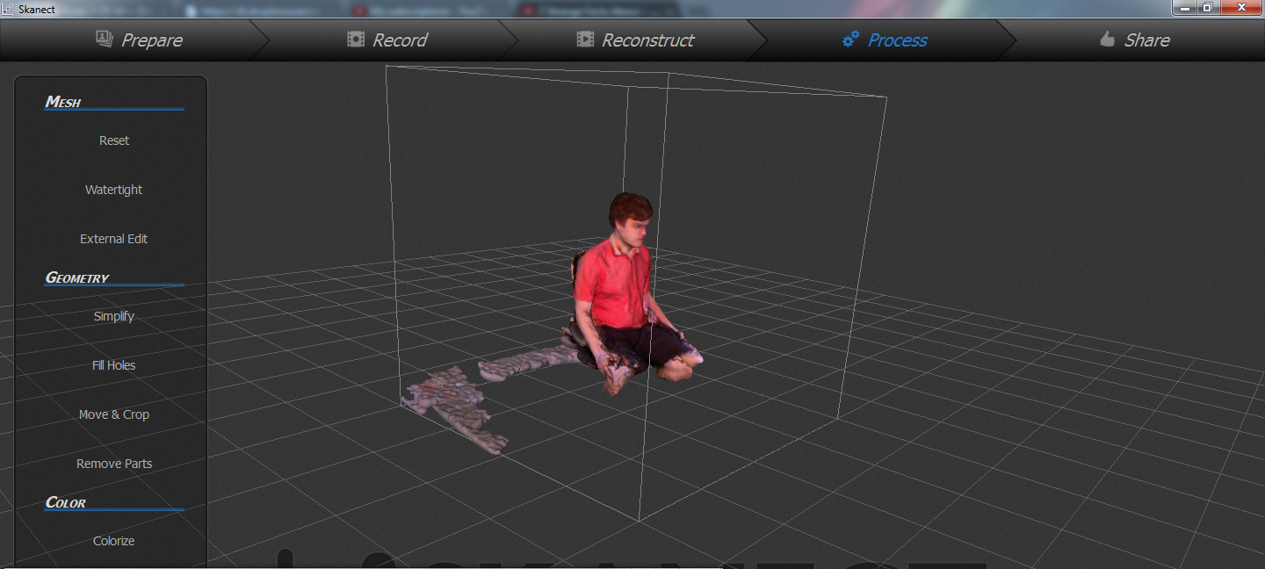Click the restore-down button of the Skanect window
The image size is (1265, 569).
(1209, 8)
